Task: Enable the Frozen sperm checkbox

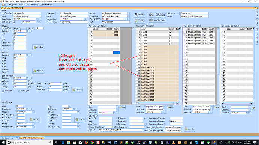Action: pyautogui.click(x=19, y=90)
